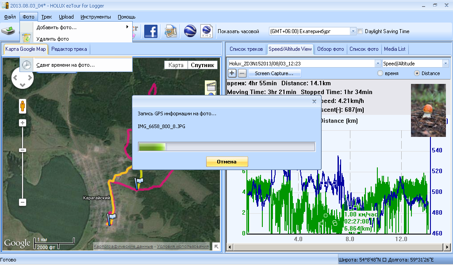Click the map pan arrows control
The image size is (453, 265).
tap(23, 79)
